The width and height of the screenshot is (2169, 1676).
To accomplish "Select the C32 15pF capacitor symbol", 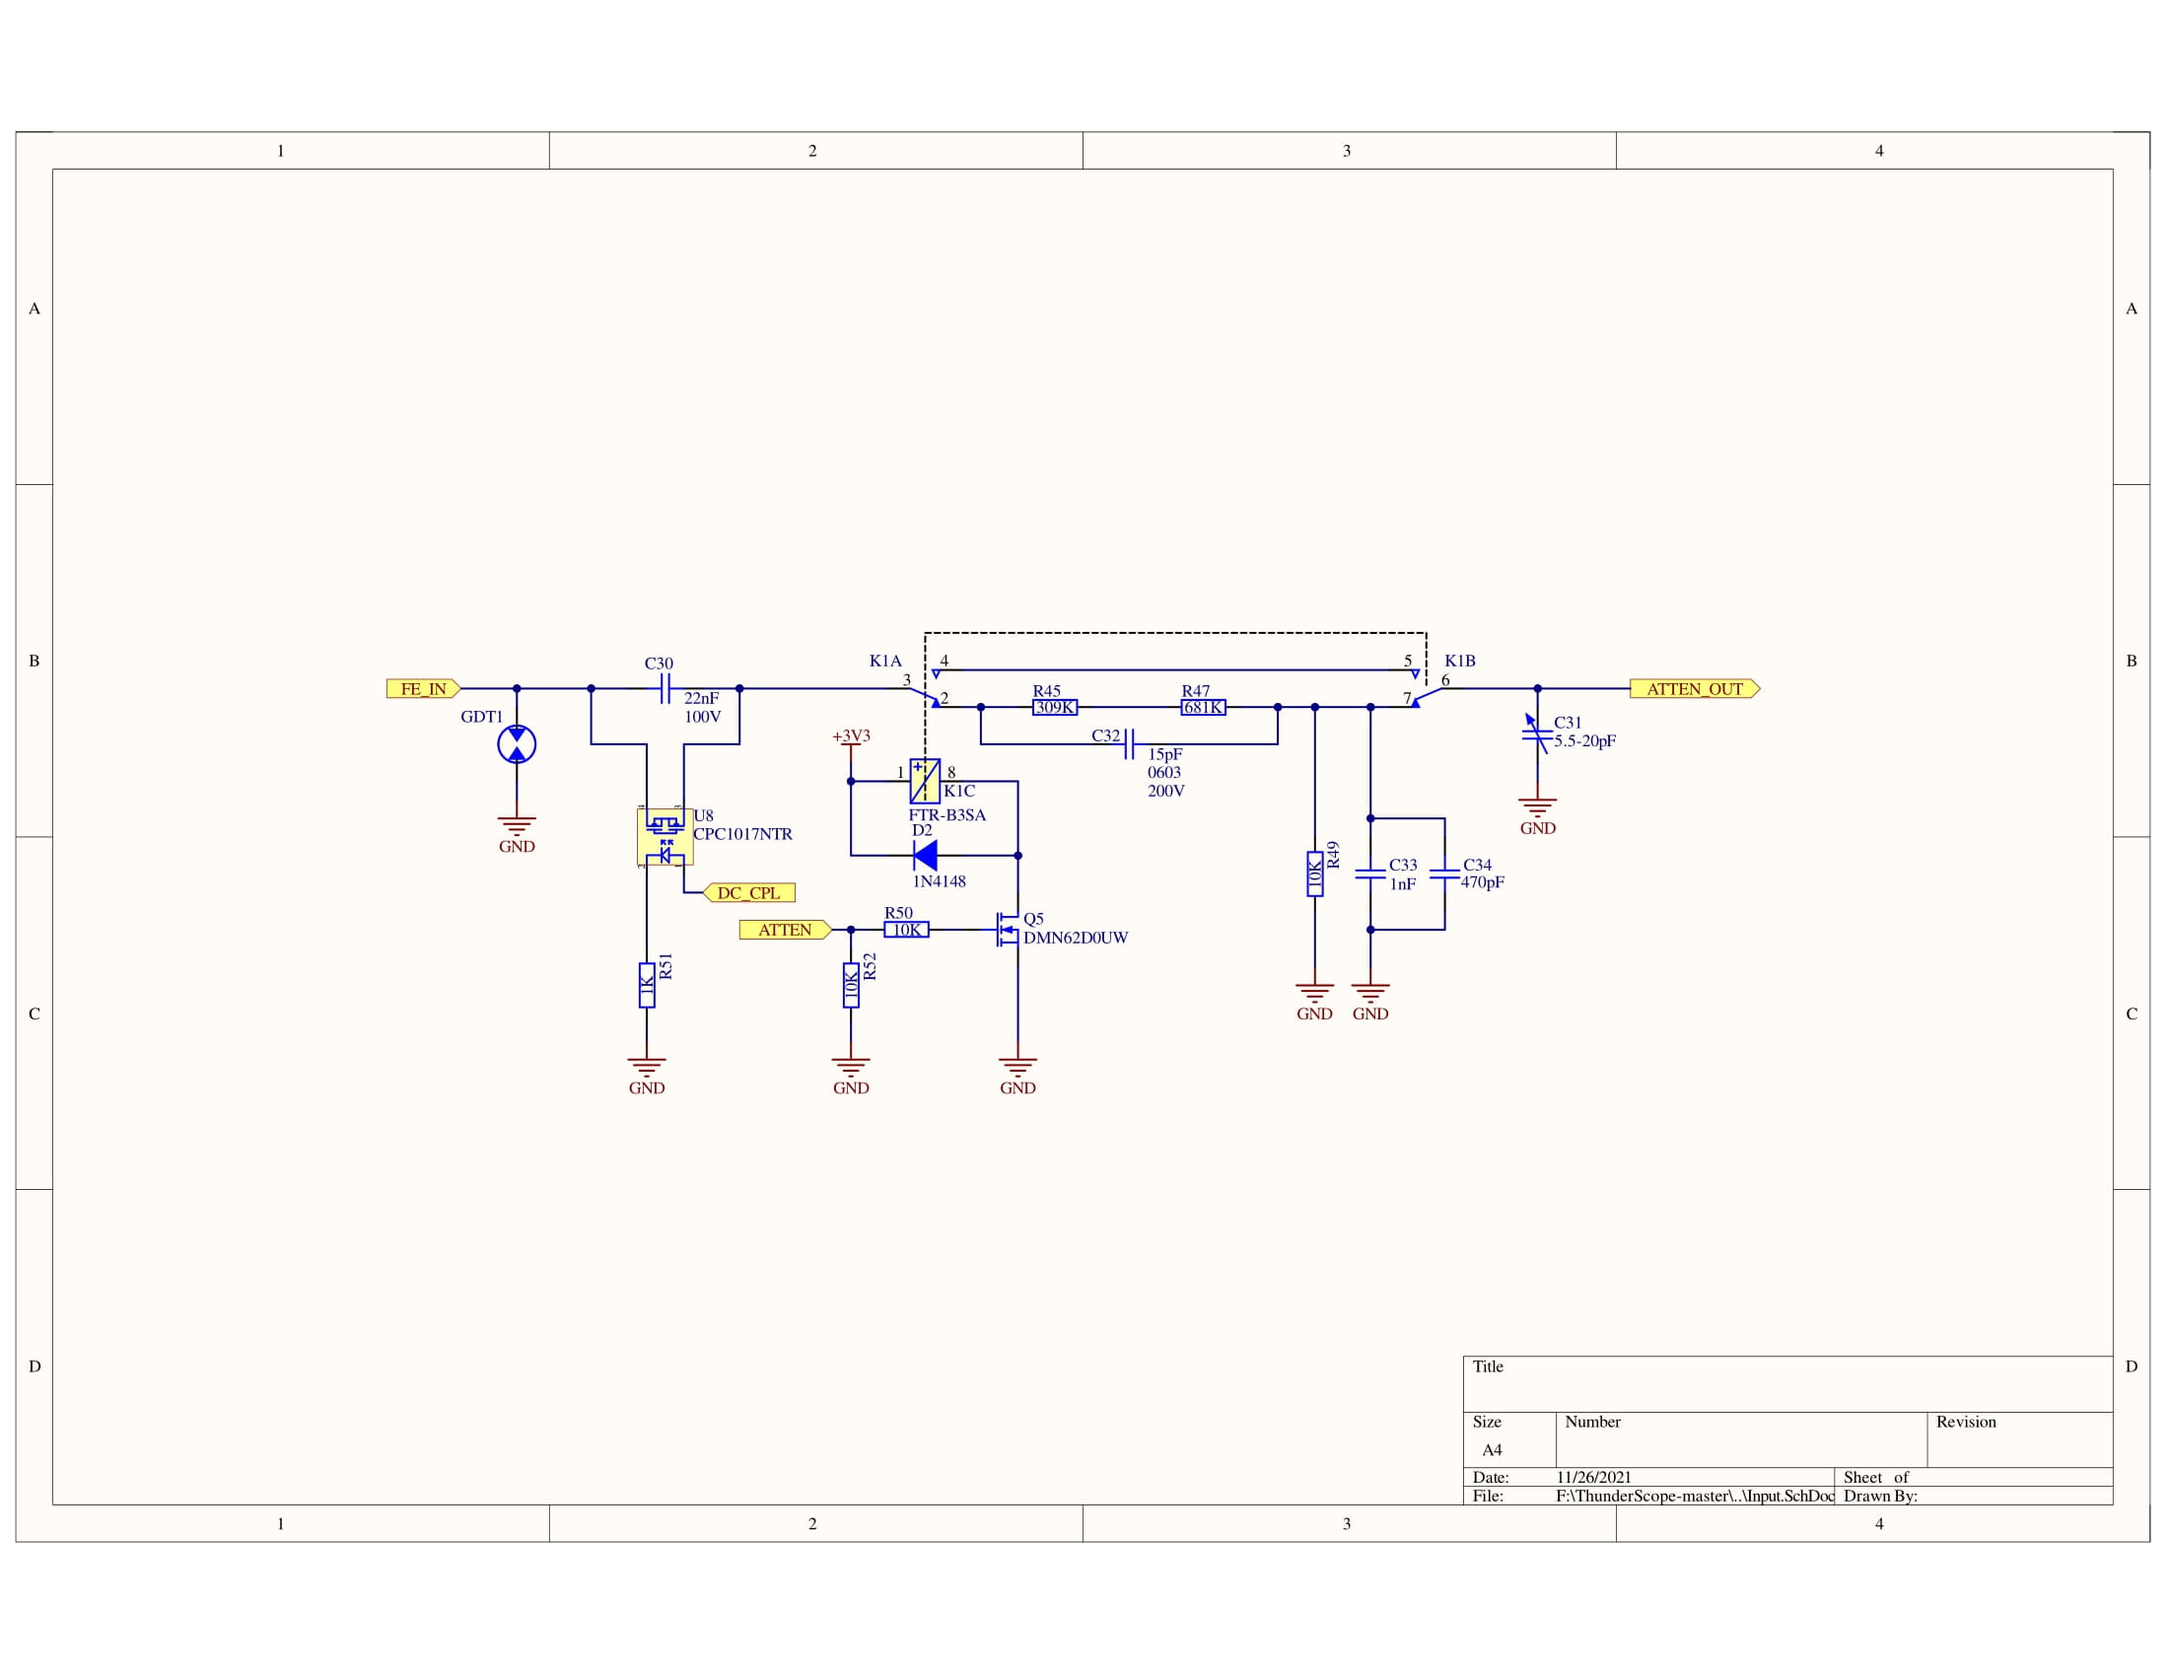I will coord(1128,743).
